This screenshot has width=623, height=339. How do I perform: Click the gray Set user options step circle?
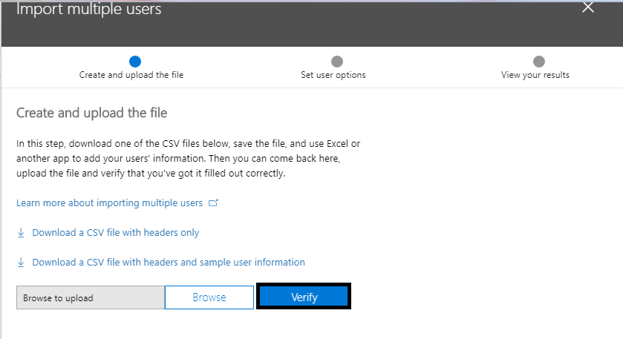(337, 62)
